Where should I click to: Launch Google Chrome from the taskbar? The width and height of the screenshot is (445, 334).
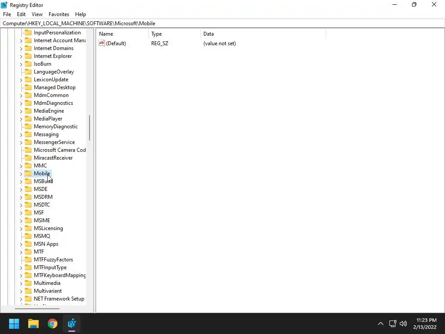[x=53, y=324]
